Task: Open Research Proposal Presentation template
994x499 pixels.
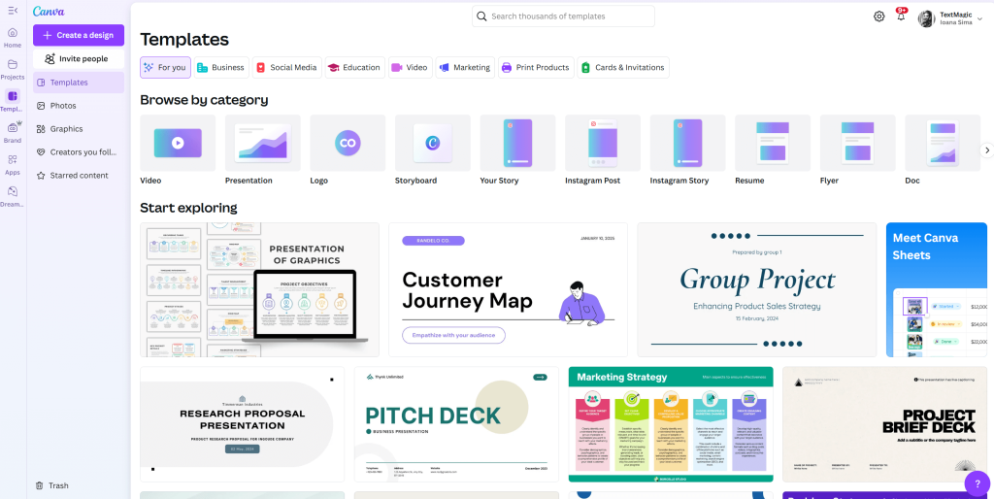Action: [x=242, y=424]
